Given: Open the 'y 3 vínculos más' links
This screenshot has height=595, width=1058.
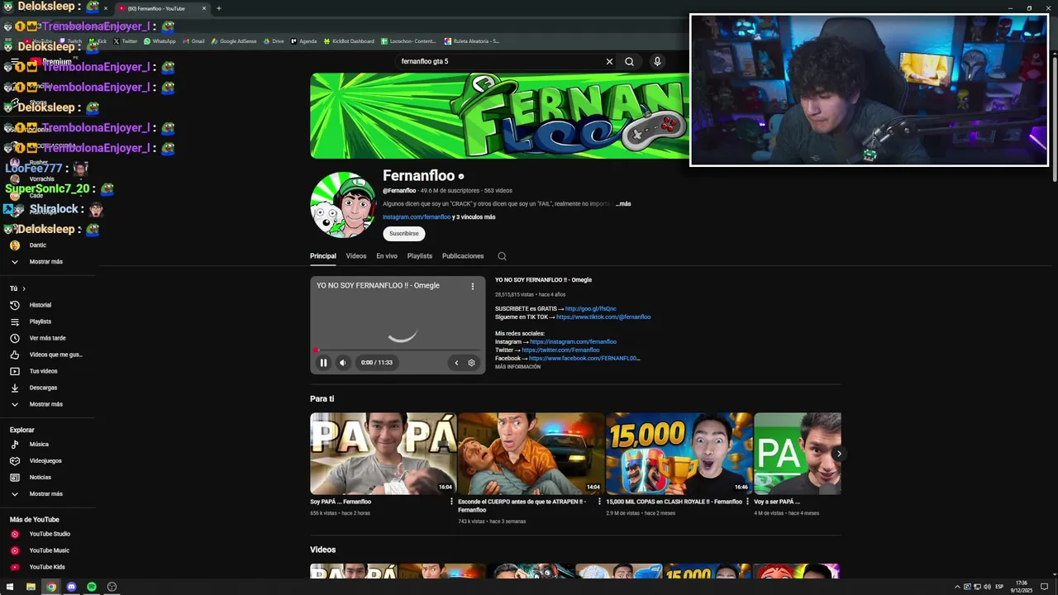Looking at the screenshot, I should 474,217.
